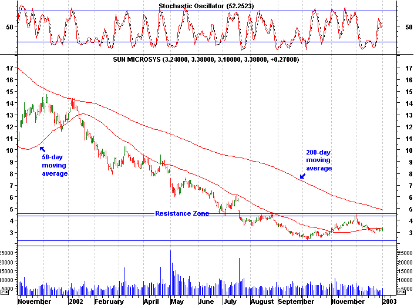Select the SUN MICROSYS price panel title
Image resolution: width=414 pixels, height=305 pixels.
click(206, 59)
